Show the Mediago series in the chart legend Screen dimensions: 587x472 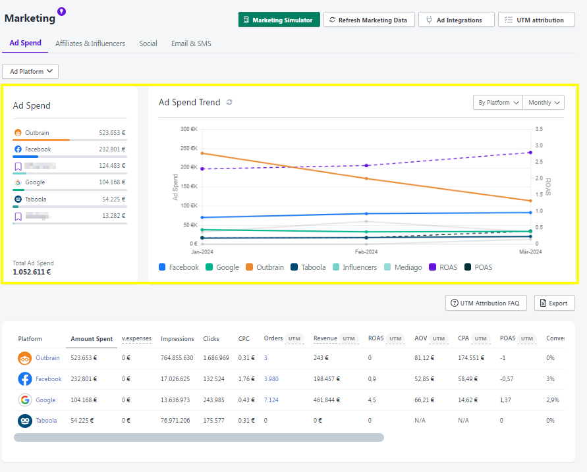[403, 267]
